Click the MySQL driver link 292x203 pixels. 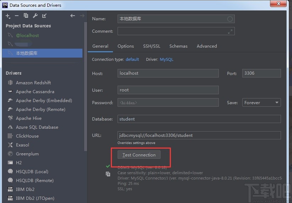(x=167, y=59)
